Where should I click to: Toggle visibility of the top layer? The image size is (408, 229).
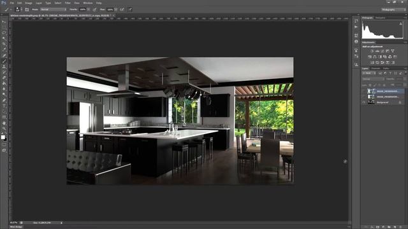tap(364, 91)
